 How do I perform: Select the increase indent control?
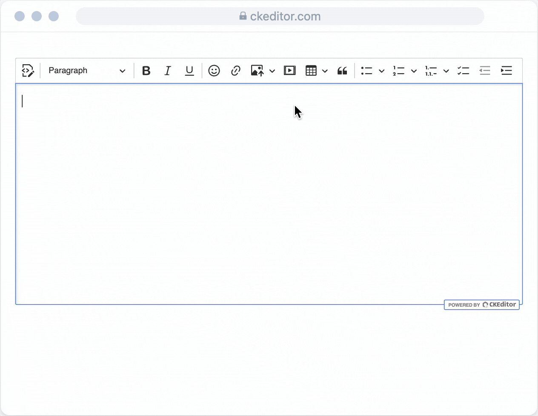pyautogui.click(x=507, y=71)
